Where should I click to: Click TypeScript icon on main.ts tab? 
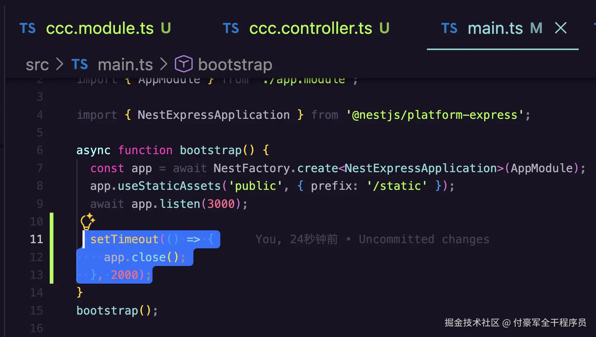(x=449, y=28)
